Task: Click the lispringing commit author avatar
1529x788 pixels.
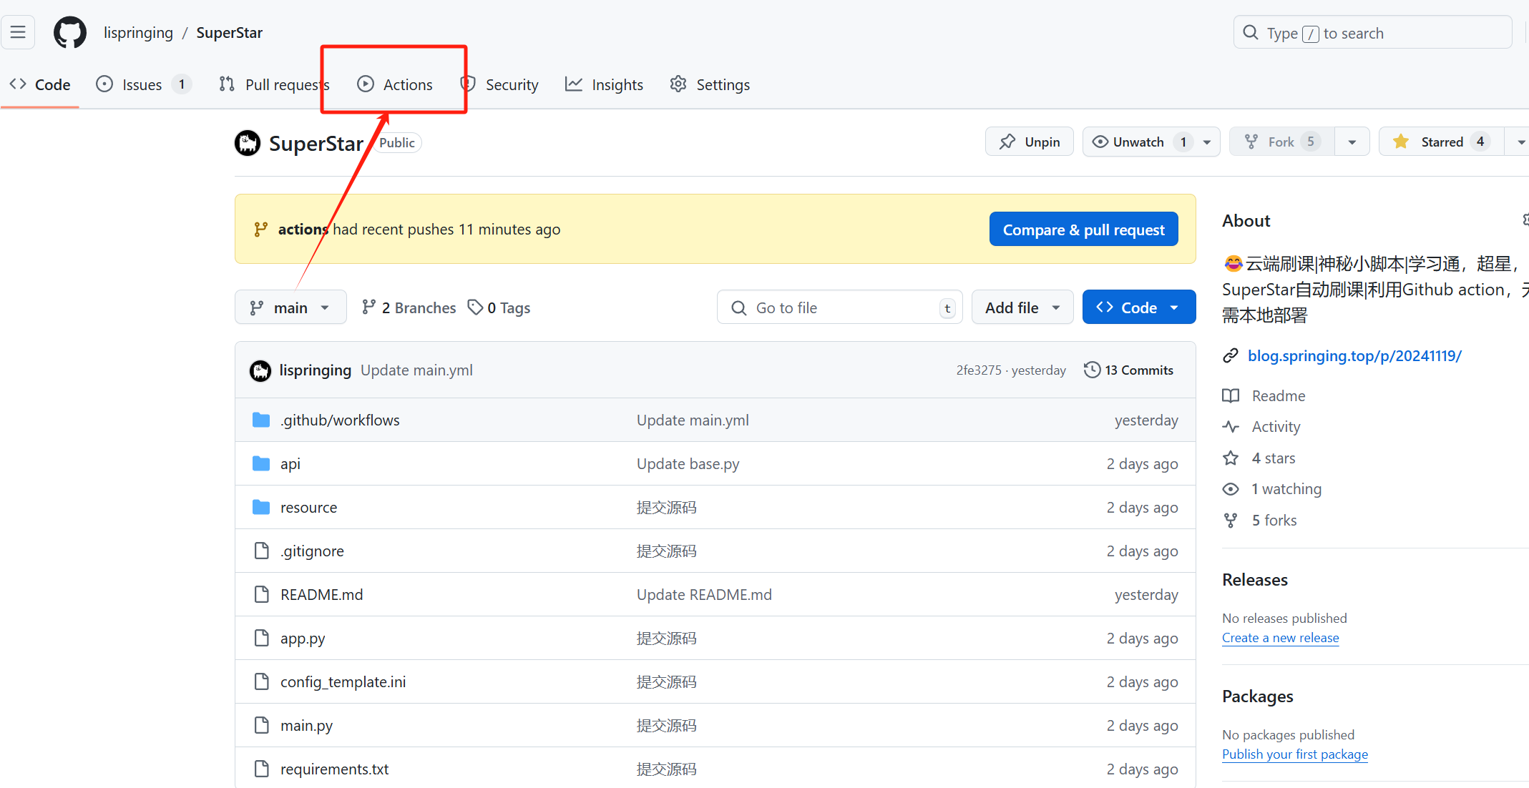Action: tap(260, 370)
